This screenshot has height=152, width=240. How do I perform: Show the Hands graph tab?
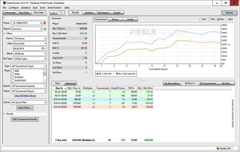pos(130,19)
